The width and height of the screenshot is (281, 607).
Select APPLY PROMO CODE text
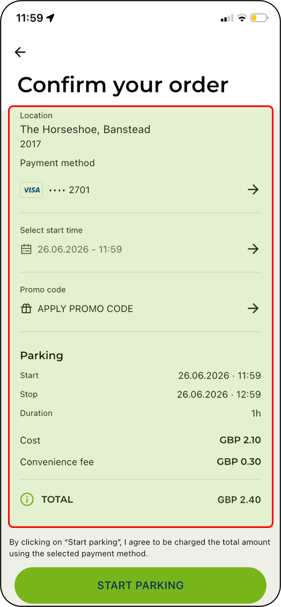[x=85, y=309]
